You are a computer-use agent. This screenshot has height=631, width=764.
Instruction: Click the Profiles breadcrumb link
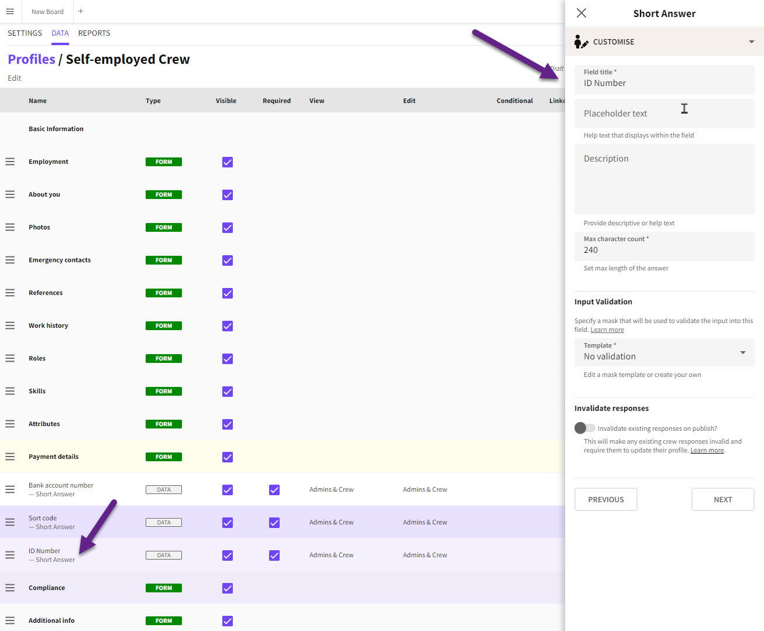[x=32, y=59]
